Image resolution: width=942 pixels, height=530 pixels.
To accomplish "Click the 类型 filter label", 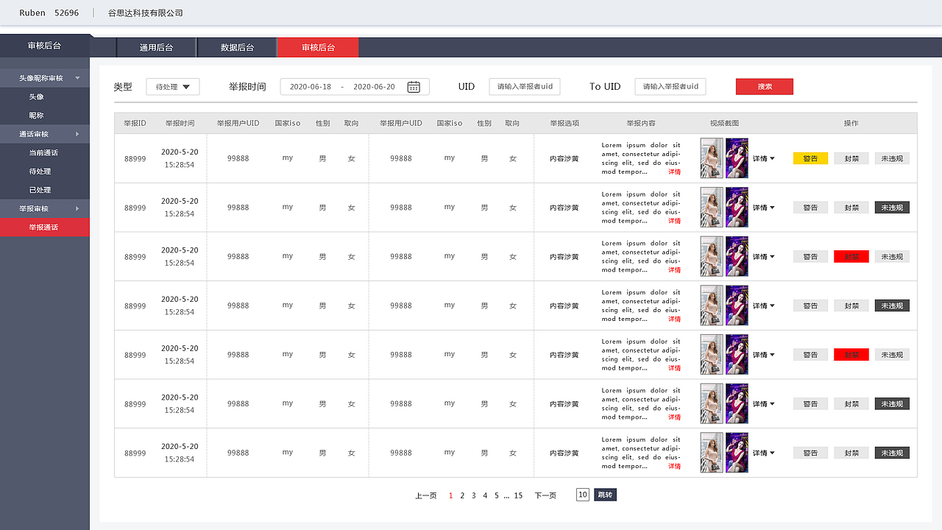I will click(123, 87).
